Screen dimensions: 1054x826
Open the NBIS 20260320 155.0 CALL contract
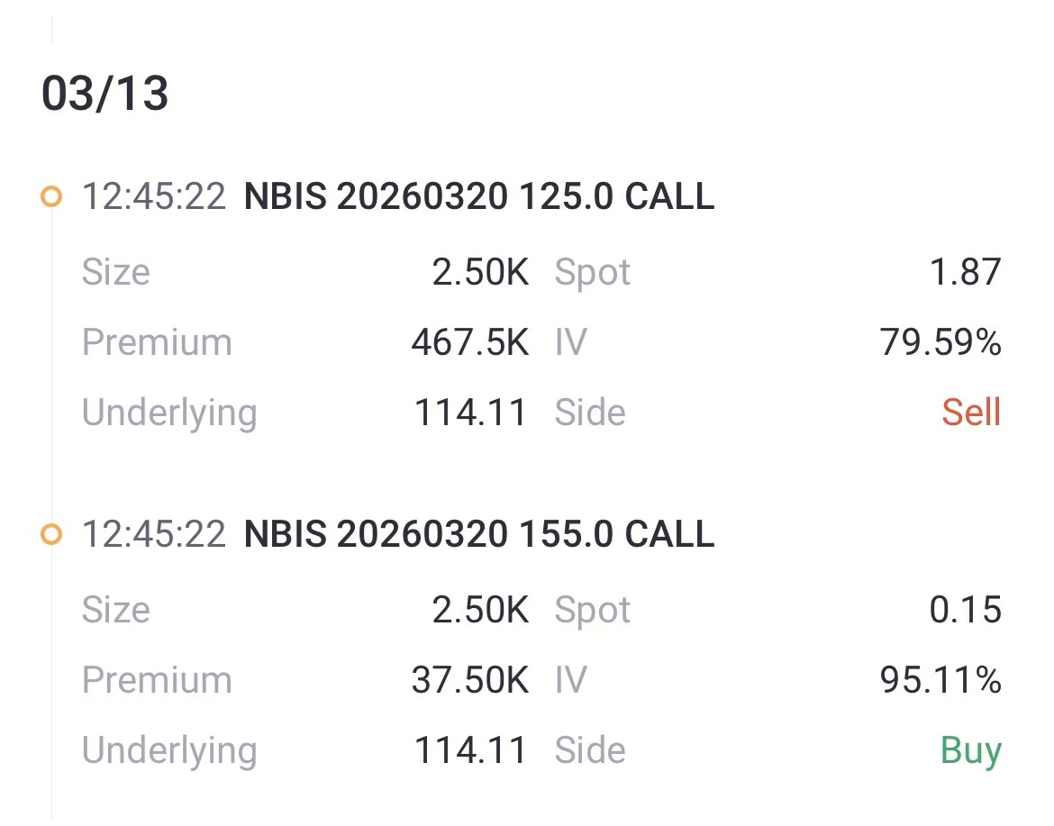pyautogui.click(x=478, y=534)
